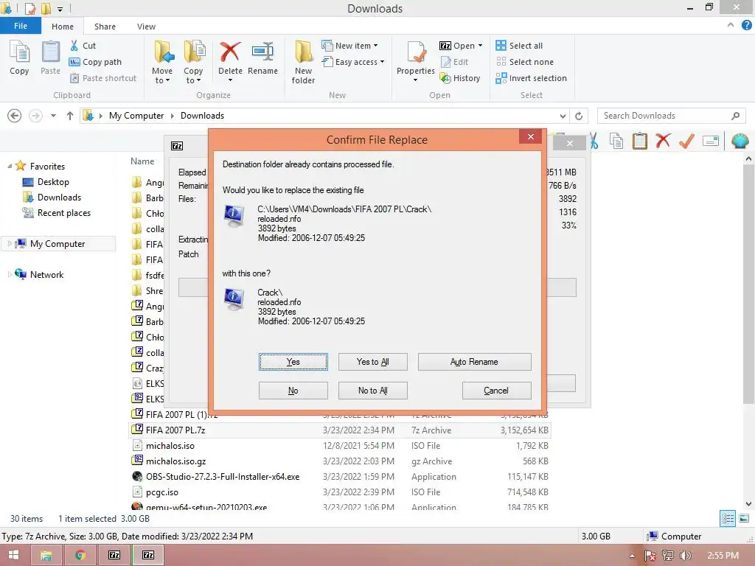Image resolution: width=755 pixels, height=566 pixels.
Task: Click the Yes to All button
Action: click(372, 362)
